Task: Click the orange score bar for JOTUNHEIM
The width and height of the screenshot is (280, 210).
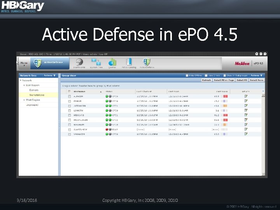Action: coord(225,106)
